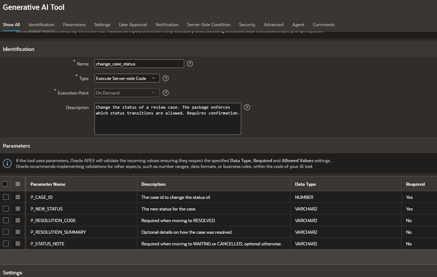Click the Required 'No' cell for P_RESOLUTION_CODE

pyautogui.click(x=419, y=220)
